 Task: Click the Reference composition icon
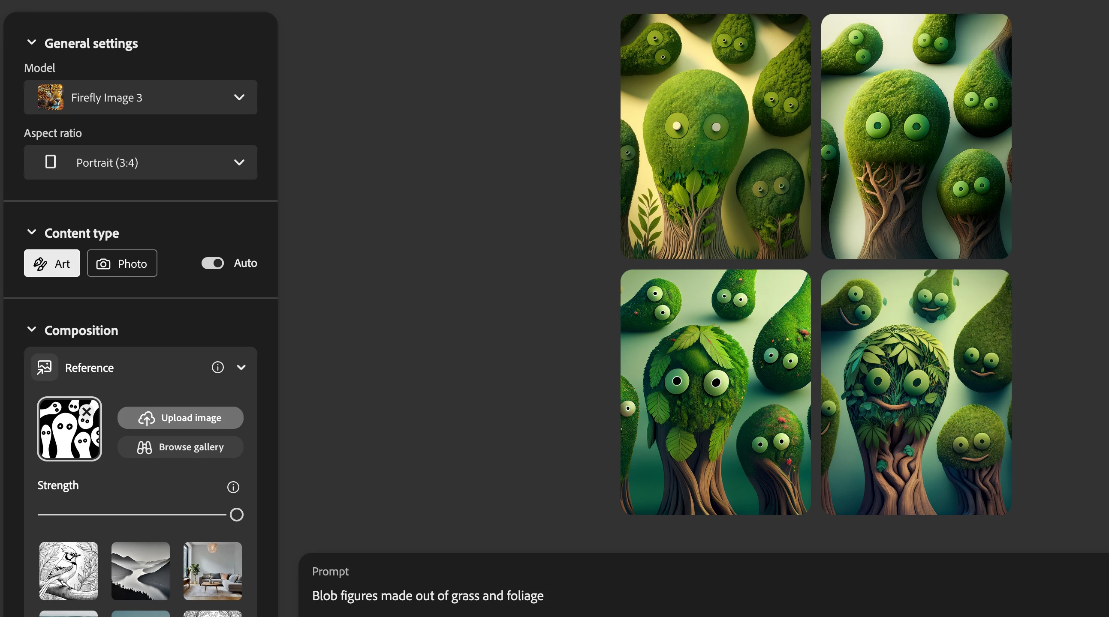(44, 368)
